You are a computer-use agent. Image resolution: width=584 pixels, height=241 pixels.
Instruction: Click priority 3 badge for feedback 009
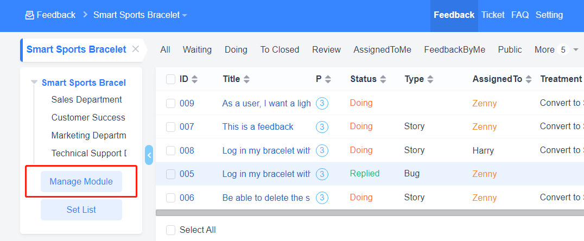click(x=322, y=103)
